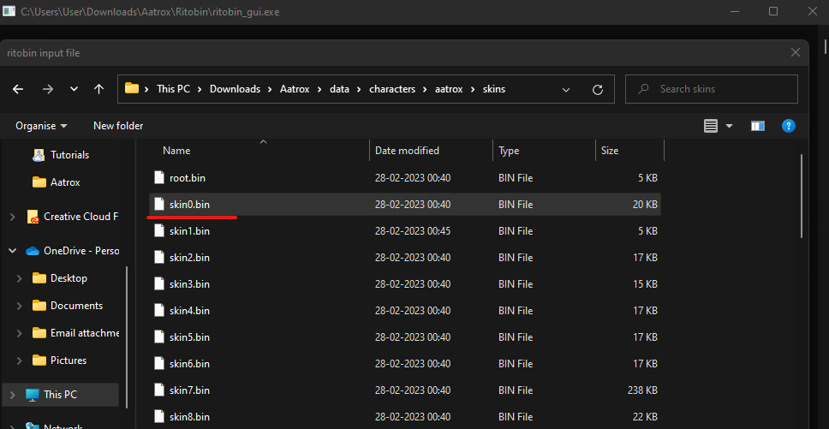
Task: Click Downloads in the address breadcrumb
Action: [x=235, y=89]
